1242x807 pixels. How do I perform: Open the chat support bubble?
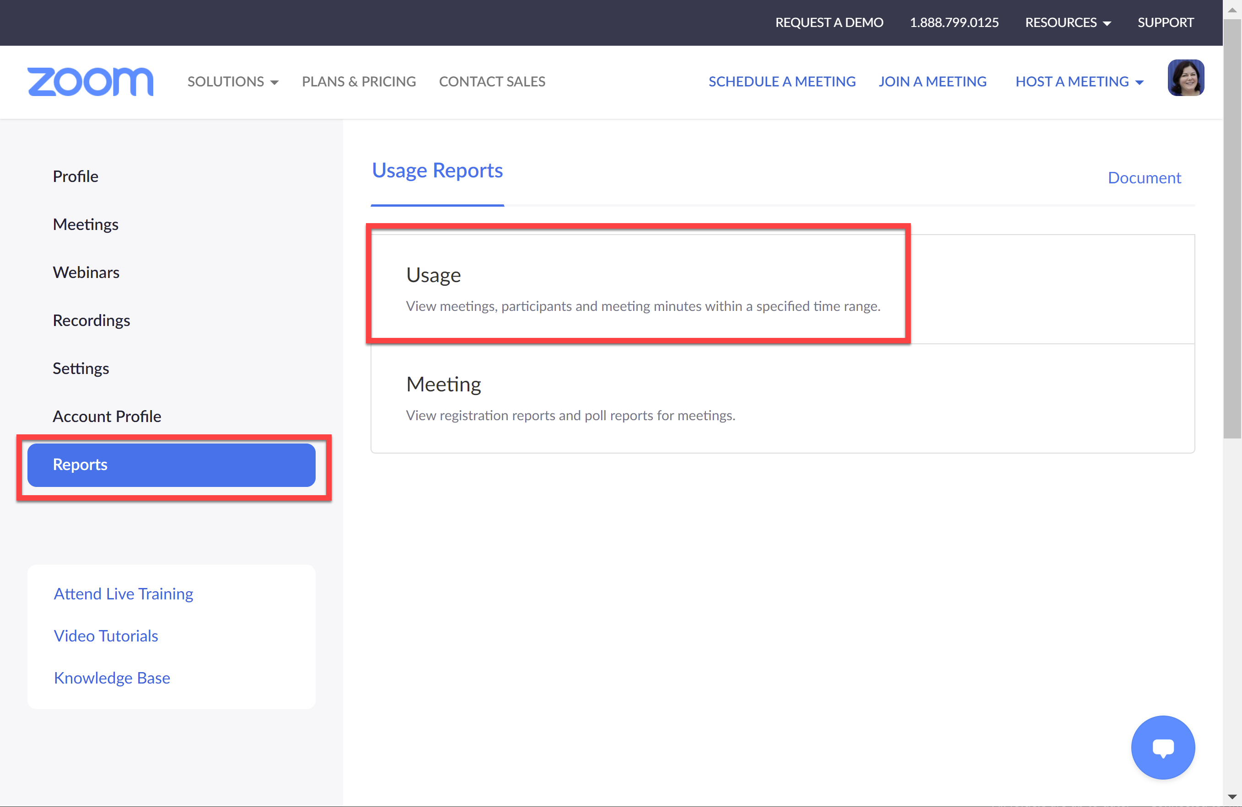[1163, 747]
